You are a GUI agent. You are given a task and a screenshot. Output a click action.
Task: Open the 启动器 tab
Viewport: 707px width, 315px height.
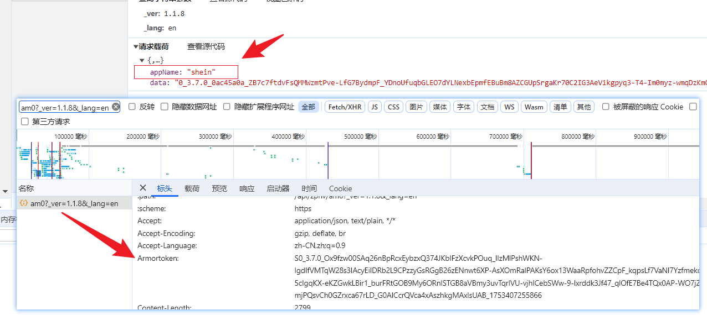point(278,188)
